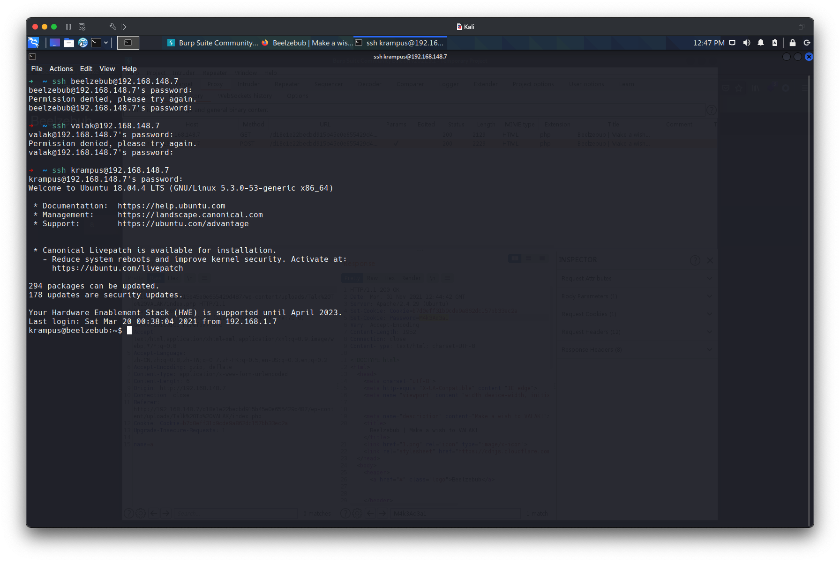The width and height of the screenshot is (840, 562).
Task: Select the active workspace in the switcher
Action: (128, 43)
